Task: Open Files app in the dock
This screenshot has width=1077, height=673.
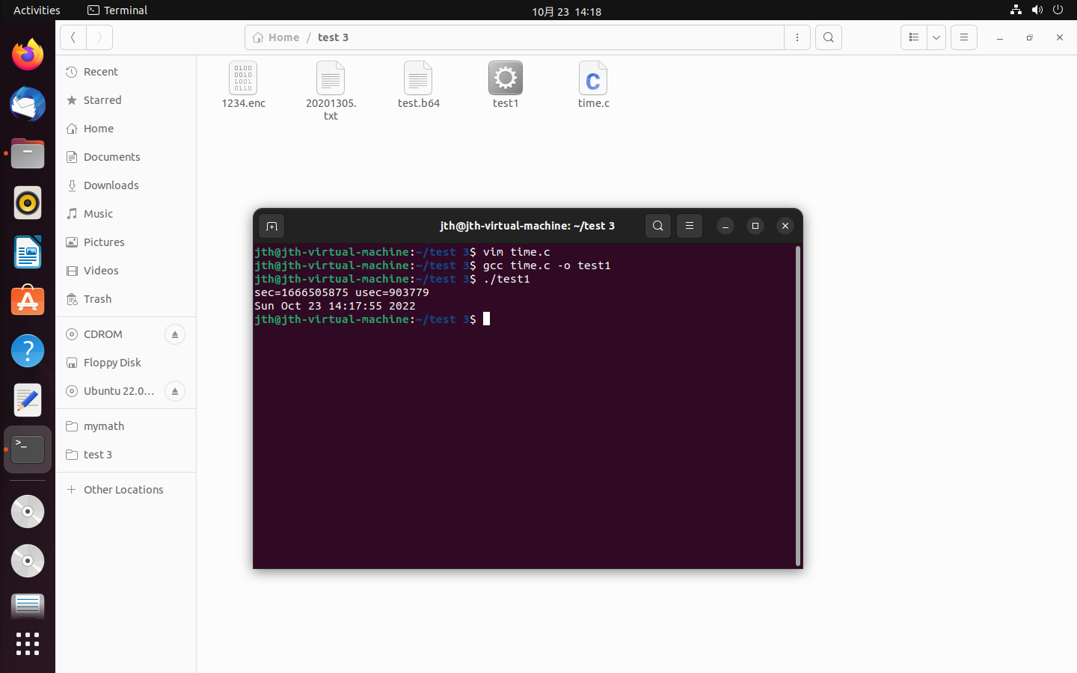Action: (x=28, y=153)
